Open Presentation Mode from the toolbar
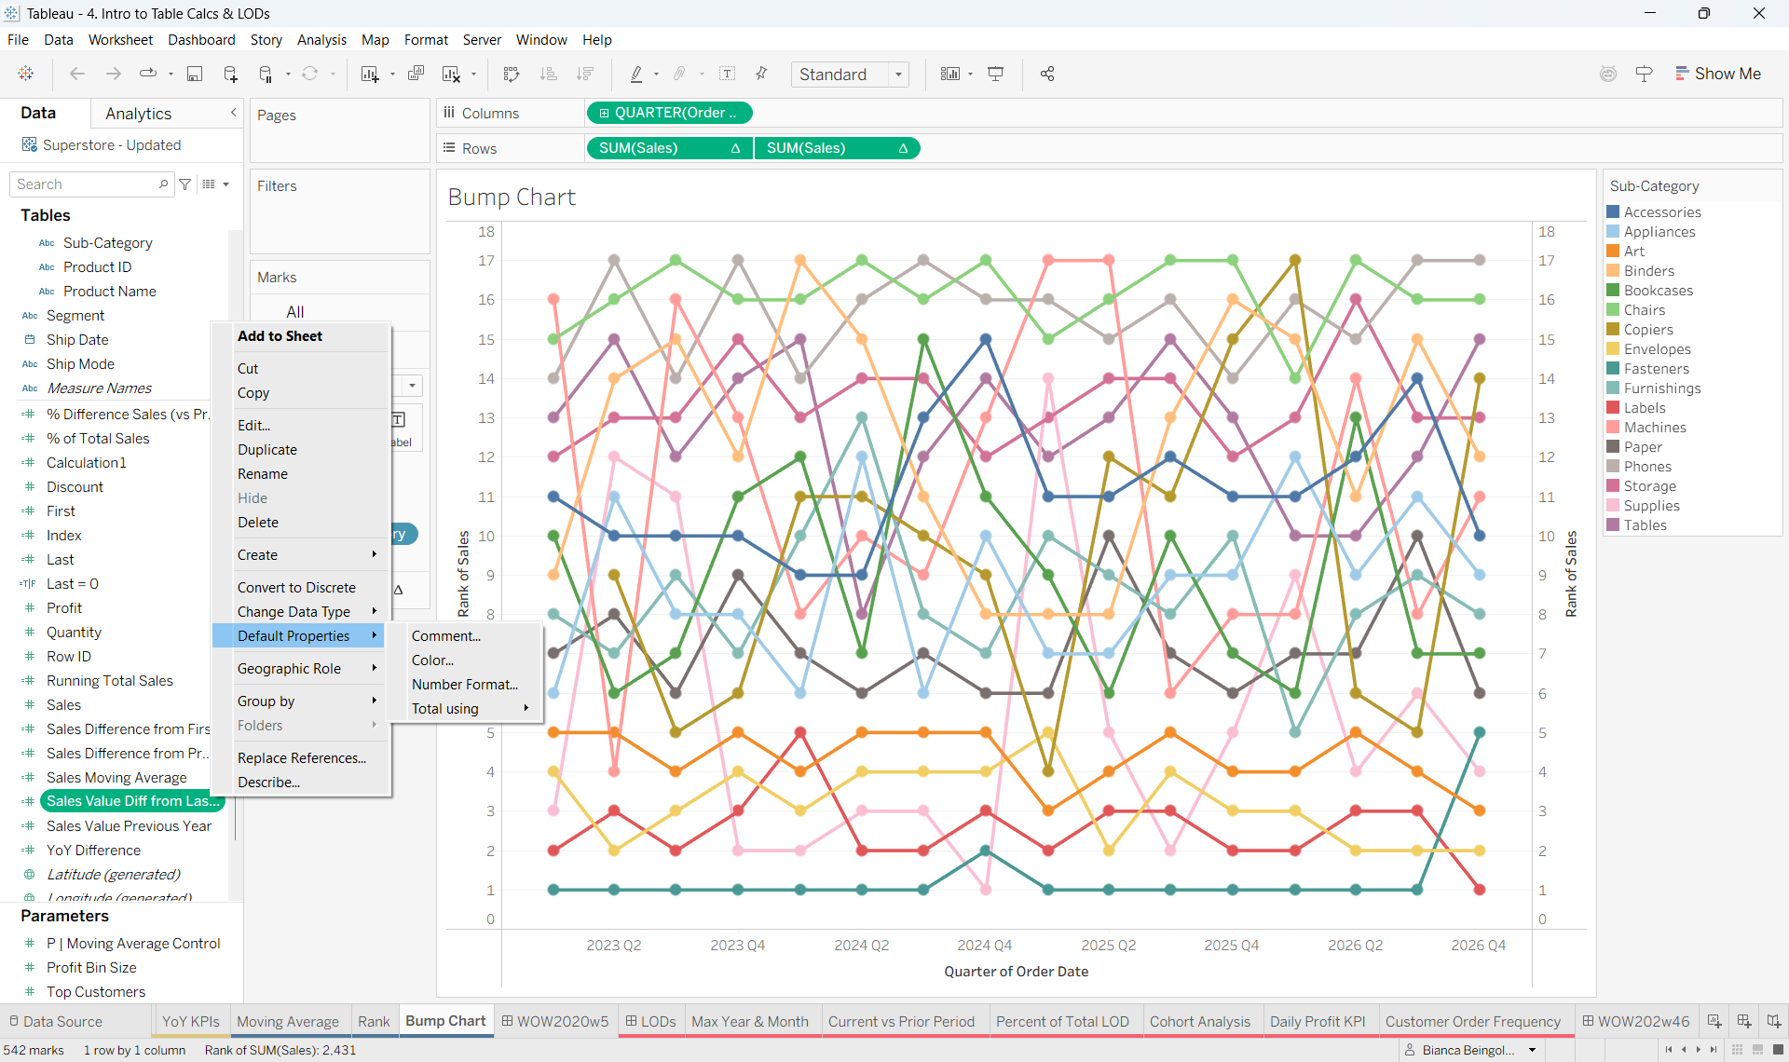This screenshot has height=1062, width=1789. pyautogui.click(x=995, y=75)
